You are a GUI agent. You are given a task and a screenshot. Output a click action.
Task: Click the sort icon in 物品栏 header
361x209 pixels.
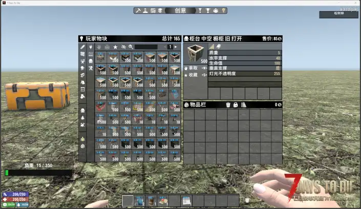(x=244, y=105)
